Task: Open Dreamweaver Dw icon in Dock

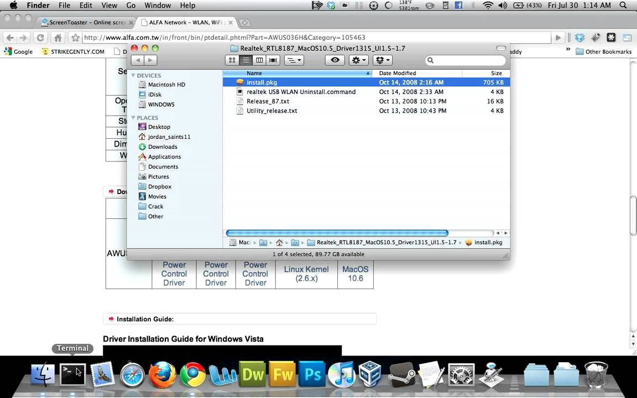Action: point(253,374)
